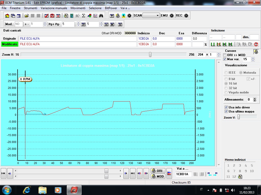Open the Strumenti menu
Screen dimensions: 261x195
pyautogui.click(x=31, y=8)
